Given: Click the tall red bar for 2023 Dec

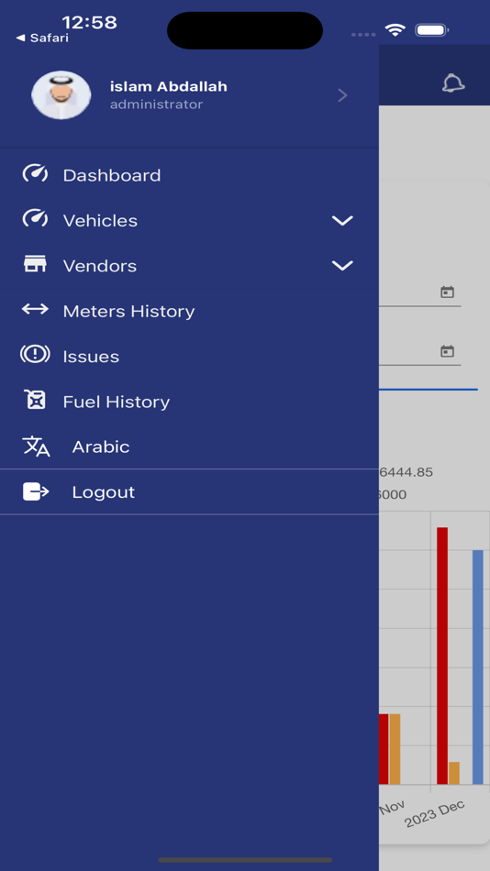Looking at the screenshot, I should pyautogui.click(x=442, y=656).
